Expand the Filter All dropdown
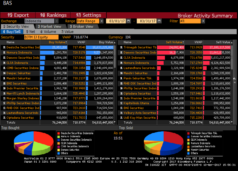 click(203, 21)
